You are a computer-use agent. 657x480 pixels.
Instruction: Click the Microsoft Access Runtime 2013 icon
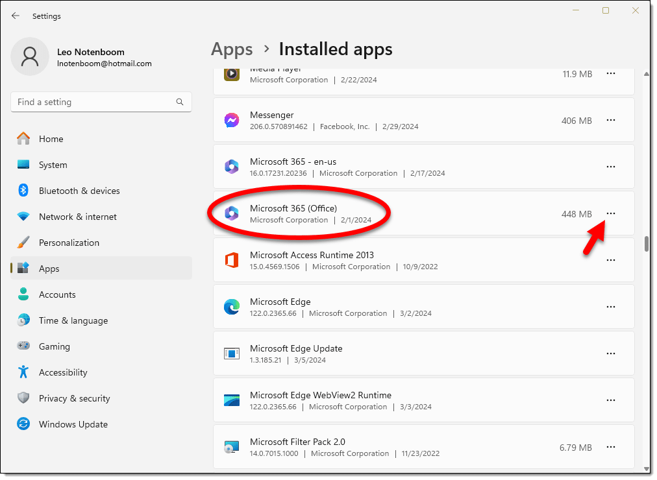coord(232,261)
